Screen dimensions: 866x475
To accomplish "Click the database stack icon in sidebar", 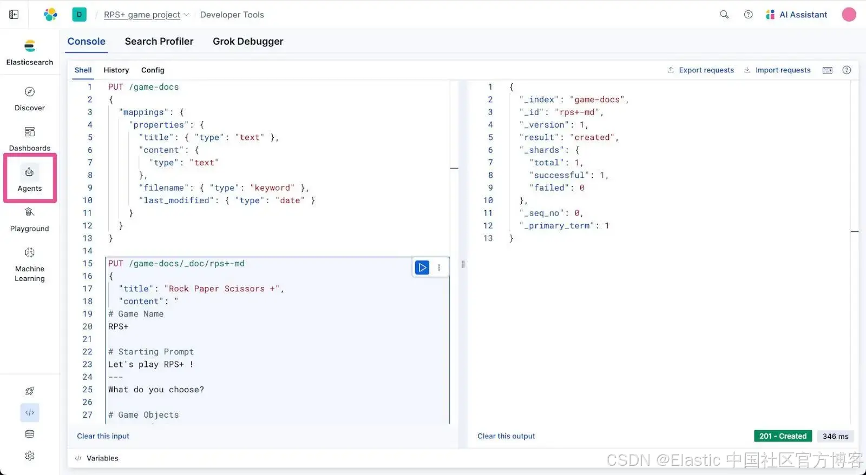I will click(x=30, y=434).
